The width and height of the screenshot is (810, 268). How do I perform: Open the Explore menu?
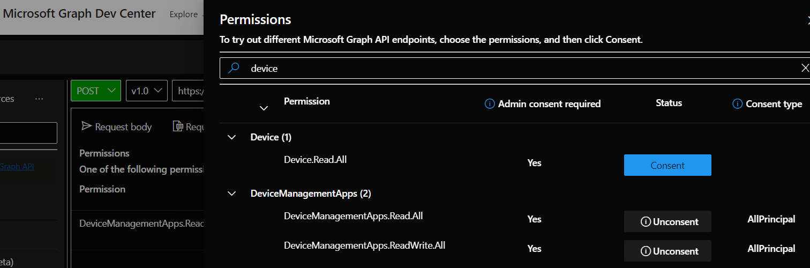coord(184,14)
